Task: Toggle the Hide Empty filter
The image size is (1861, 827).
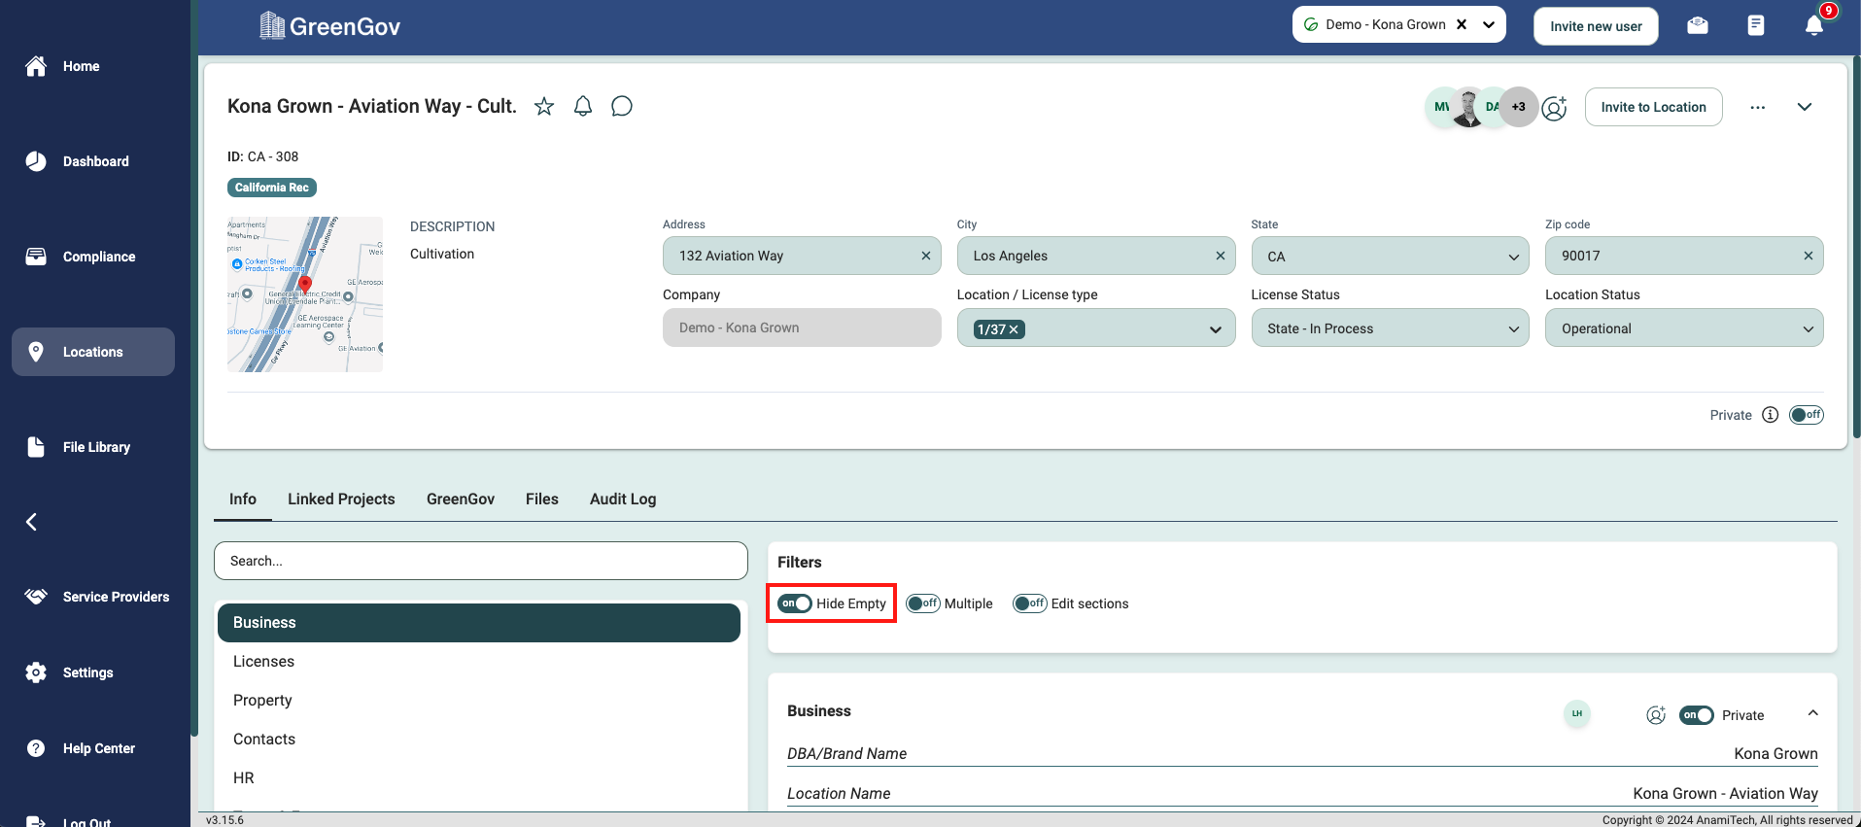Action: (795, 603)
